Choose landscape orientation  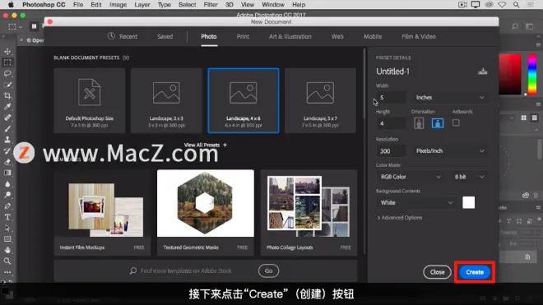coord(438,122)
